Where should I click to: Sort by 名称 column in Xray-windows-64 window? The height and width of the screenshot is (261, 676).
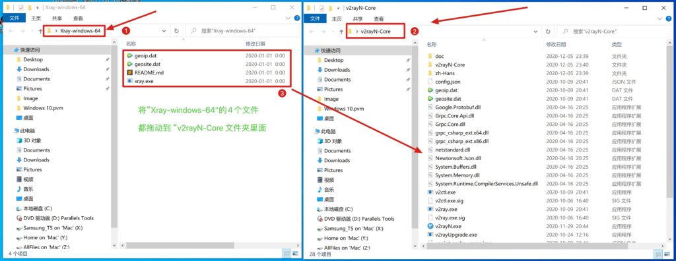[x=131, y=44]
